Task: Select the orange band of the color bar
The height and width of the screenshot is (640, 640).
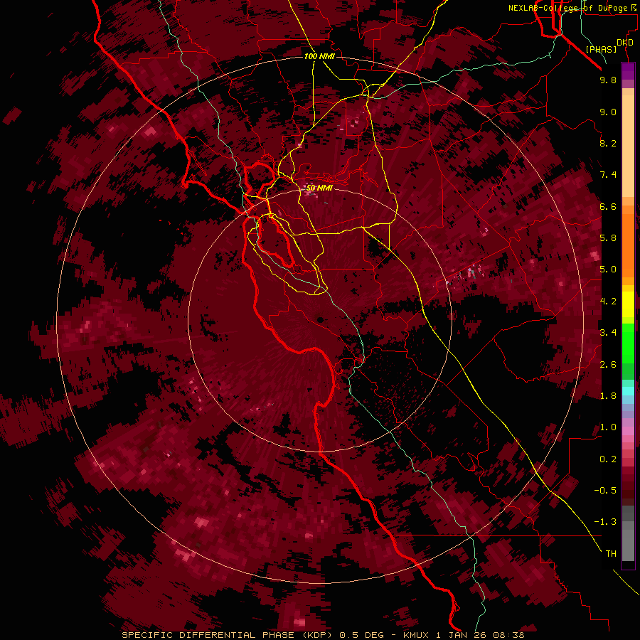Action: [x=628, y=241]
